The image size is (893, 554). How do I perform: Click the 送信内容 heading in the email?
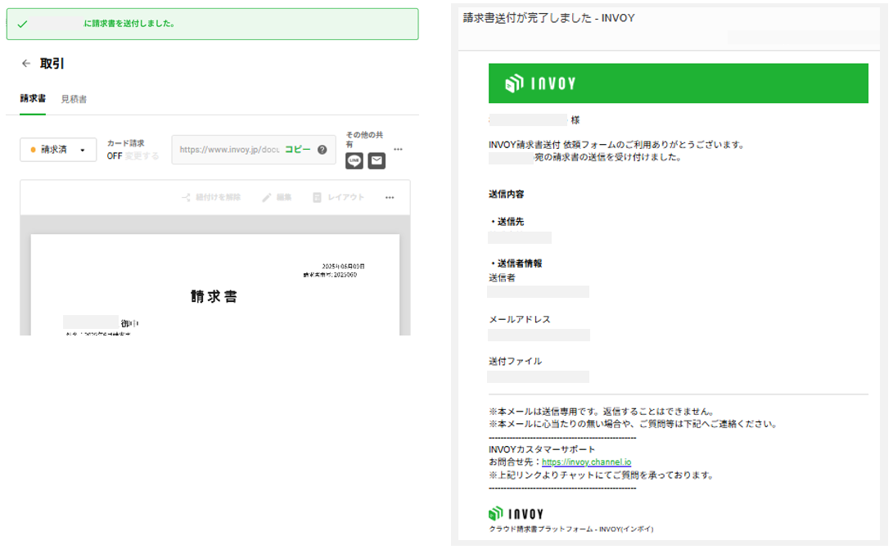point(507,194)
